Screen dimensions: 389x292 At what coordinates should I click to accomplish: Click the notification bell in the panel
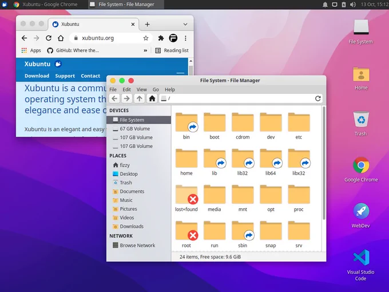click(325, 5)
